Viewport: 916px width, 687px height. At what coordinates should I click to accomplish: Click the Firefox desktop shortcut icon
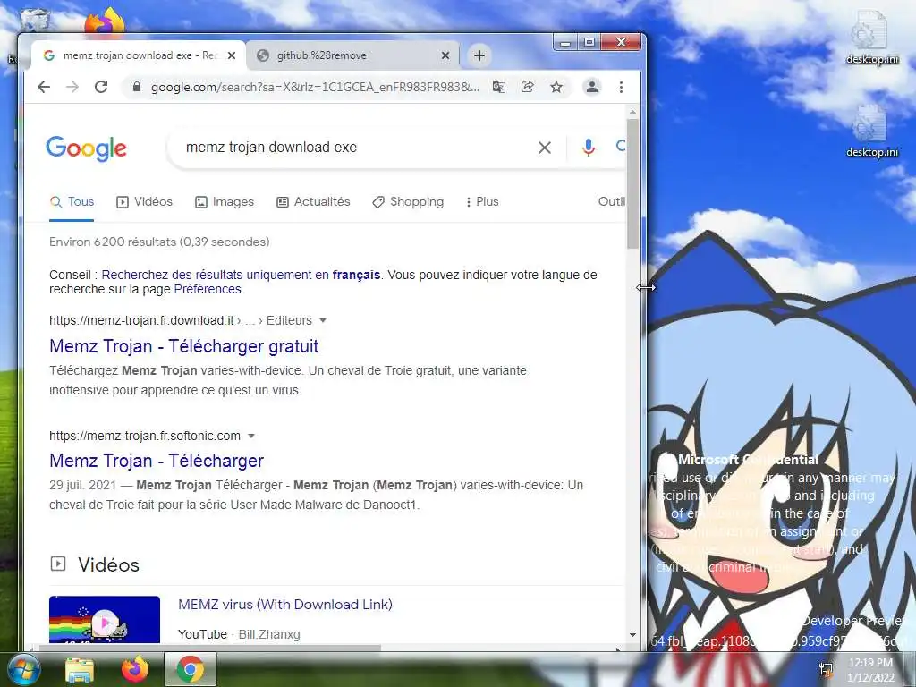[x=106, y=21]
